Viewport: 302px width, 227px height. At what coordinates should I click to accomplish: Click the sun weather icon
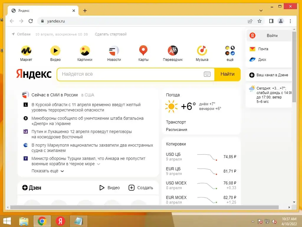(171, 106)
